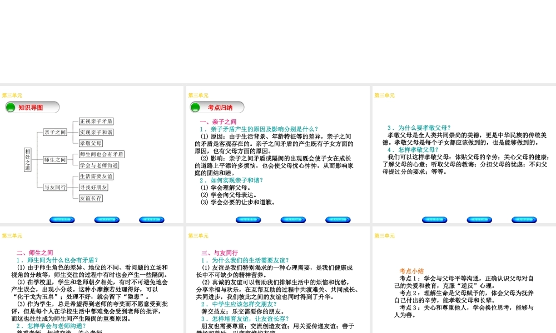The height and width of the screenshot is (333, 556).
Task: Click the 学会与老师沟通 box
Action: 99,165
